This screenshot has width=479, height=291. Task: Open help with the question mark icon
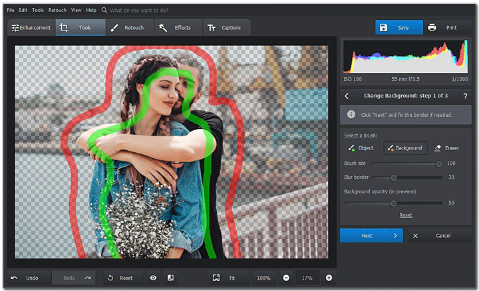point(465,96)
